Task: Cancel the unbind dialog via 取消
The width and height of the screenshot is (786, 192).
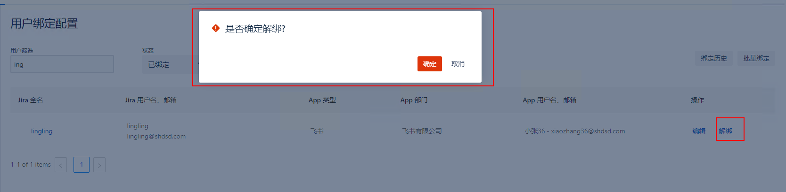Action: tap(458, 64)
